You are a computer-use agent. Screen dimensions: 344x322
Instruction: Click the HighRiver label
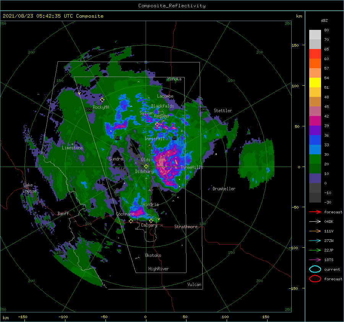159,269
